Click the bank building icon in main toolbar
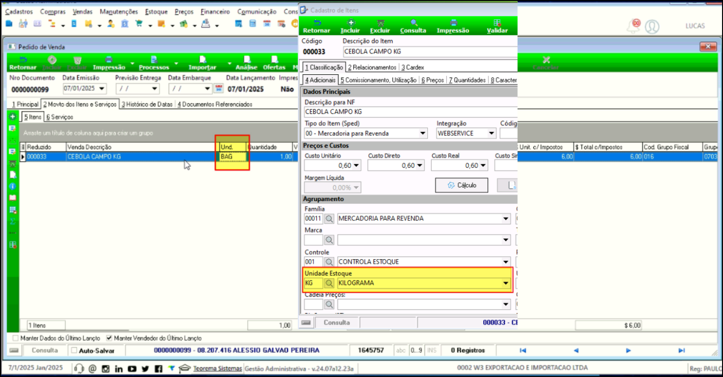This screenshot has height=377, width=723. (x=125, y=23)
